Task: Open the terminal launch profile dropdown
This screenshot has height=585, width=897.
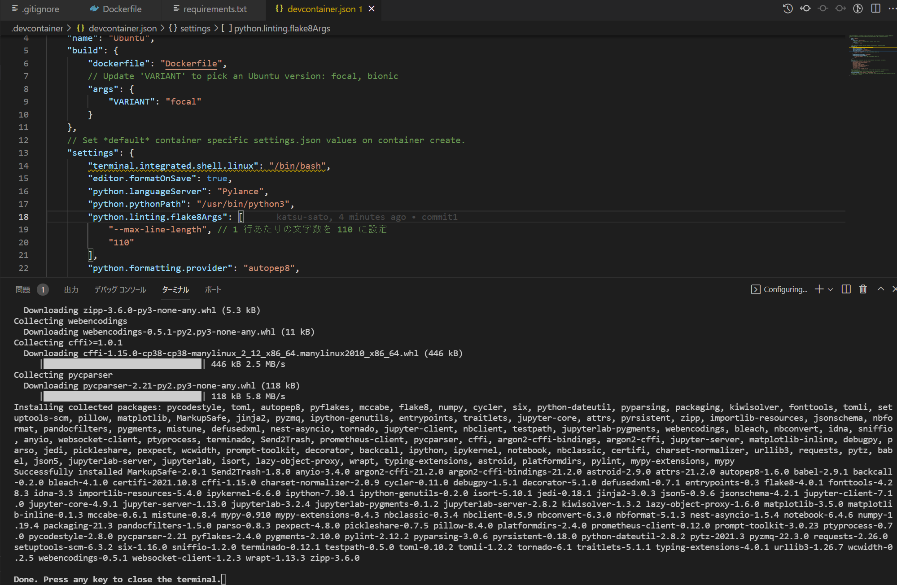Action: [830, 289]
